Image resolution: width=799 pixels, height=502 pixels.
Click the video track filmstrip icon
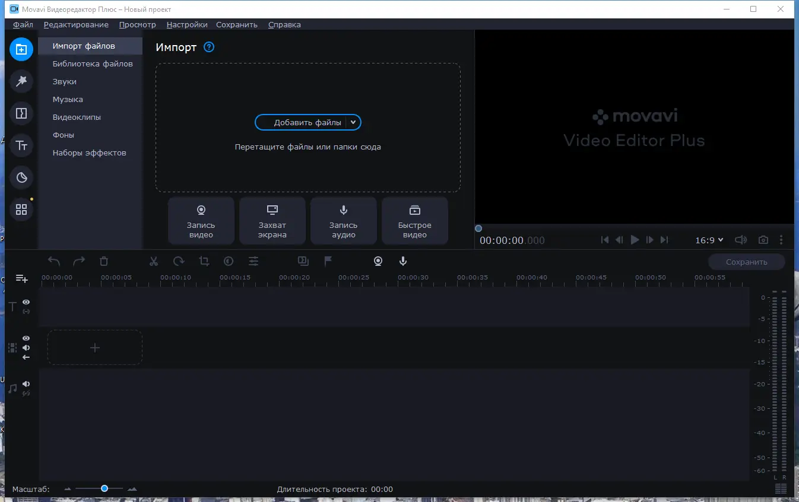coord(12,348)
